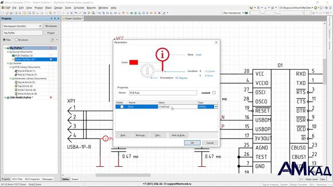Screen dimensions: 333x187
Task: Collapse the PCB Library Documents folder
Action: [10, 67]
